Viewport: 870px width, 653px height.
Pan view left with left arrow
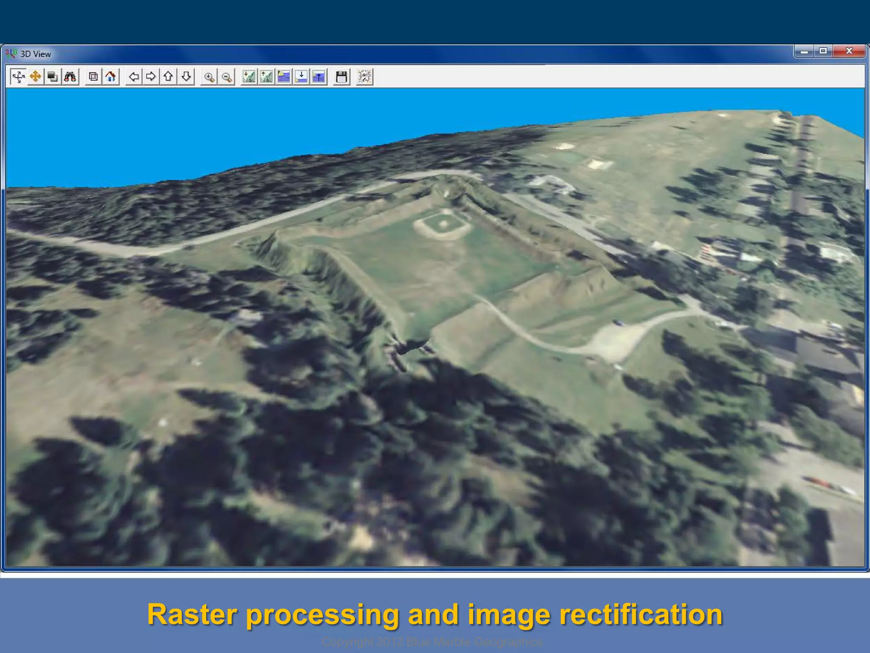[134, 77]
